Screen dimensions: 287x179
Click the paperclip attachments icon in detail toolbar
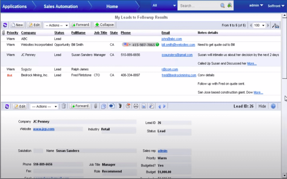tap(96, 106)
